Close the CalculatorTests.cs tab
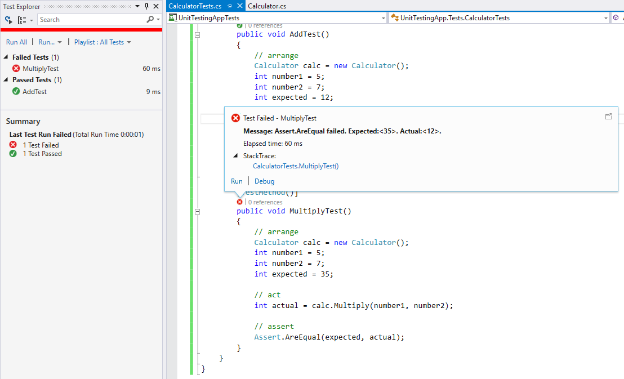Image resolution: width=624 pixels, height=379 pixels. tap(239, 6)
